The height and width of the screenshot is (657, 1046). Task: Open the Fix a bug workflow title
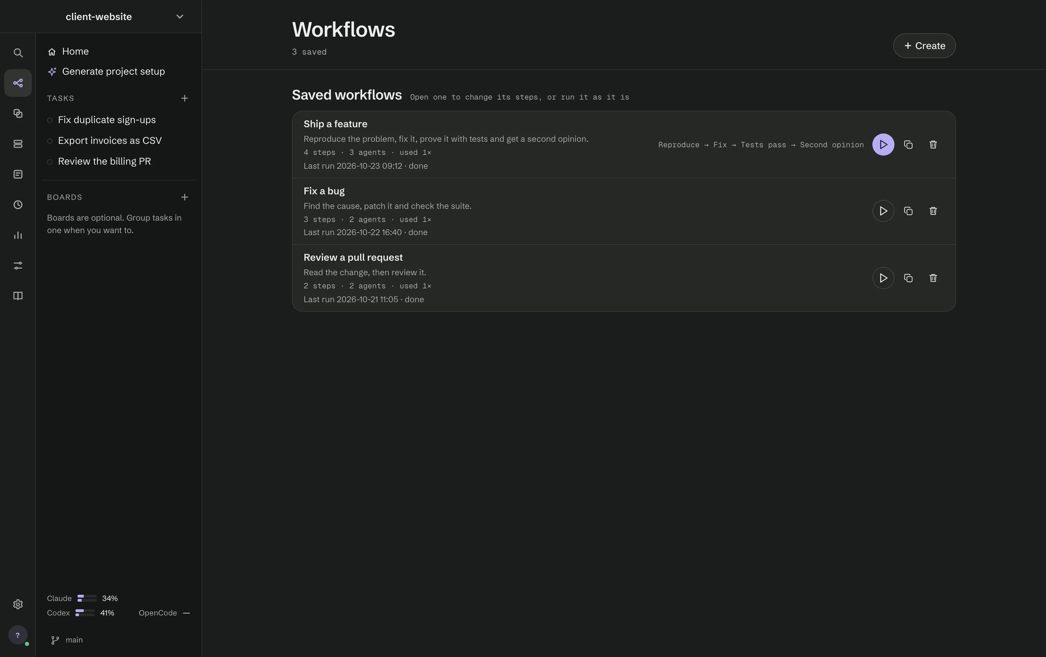coord(324,191)
